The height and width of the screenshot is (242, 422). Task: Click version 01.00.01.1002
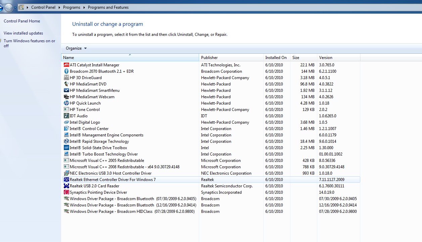tap(331, 154)
